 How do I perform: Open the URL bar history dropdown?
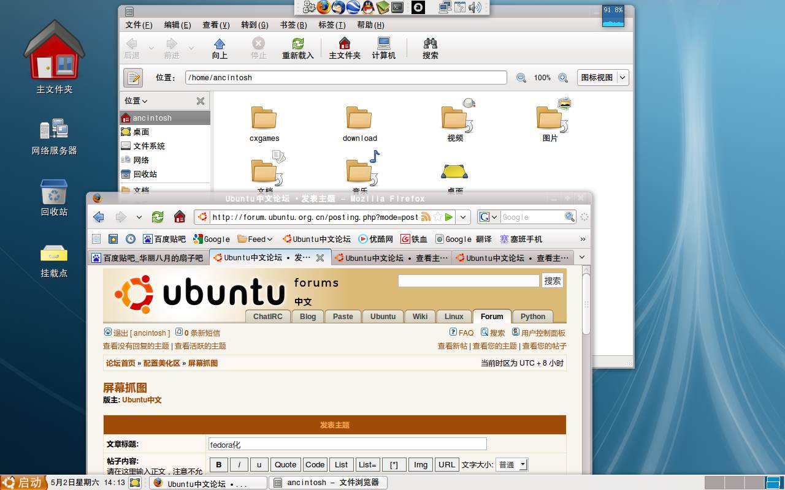pos(463,217)
